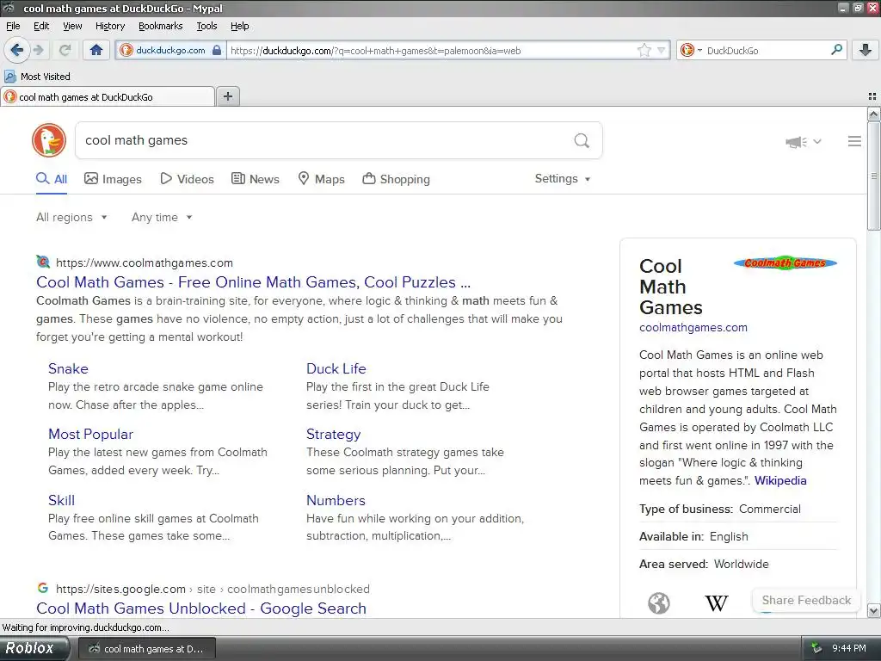The width and height of the screenshot is (881, 661).
Task: Open the Numbers sitelink
Action: (x=336, y=500)
